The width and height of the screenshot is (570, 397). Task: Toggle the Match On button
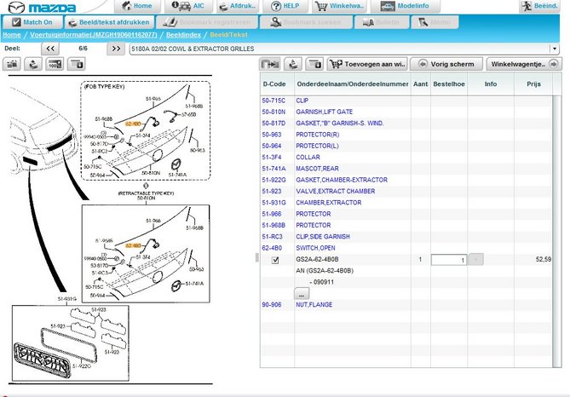tap(32, 21)
